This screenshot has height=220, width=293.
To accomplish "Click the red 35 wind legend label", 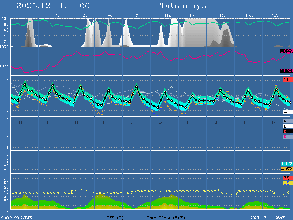I will pos(286,178).
